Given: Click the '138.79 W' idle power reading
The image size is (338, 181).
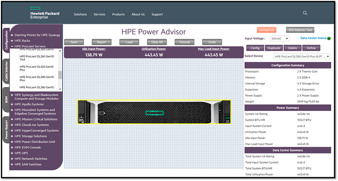Looking at the screenshot, I should coord(94,55).
